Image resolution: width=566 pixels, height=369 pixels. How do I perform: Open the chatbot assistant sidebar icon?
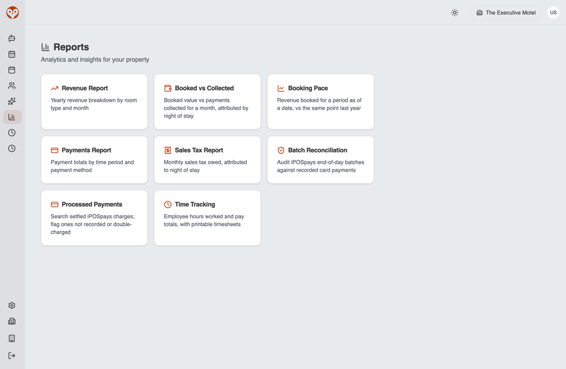12,38
